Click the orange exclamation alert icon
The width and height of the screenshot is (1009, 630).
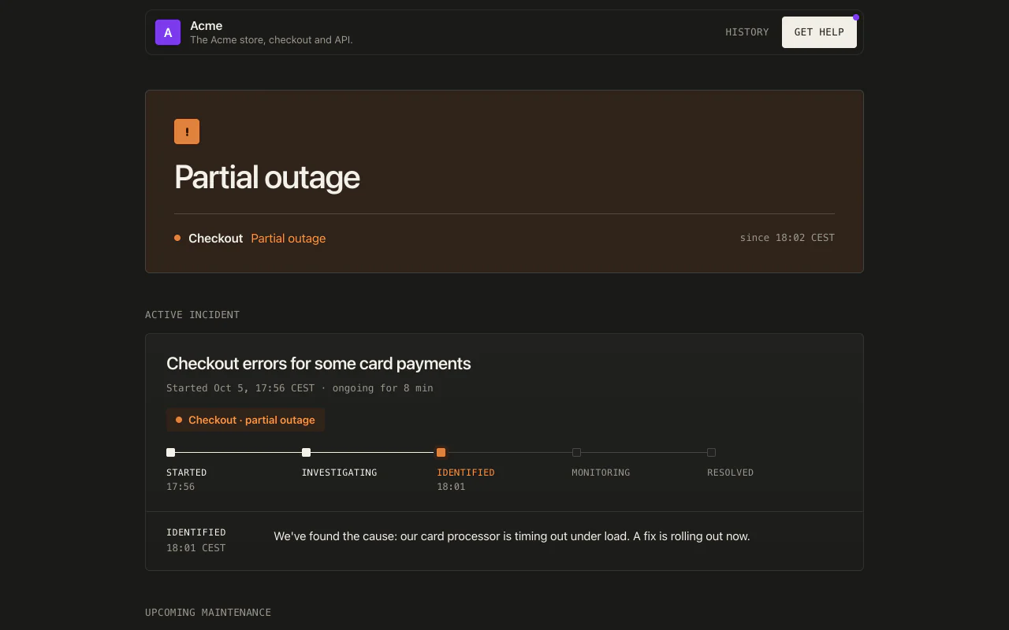(187, 132)
